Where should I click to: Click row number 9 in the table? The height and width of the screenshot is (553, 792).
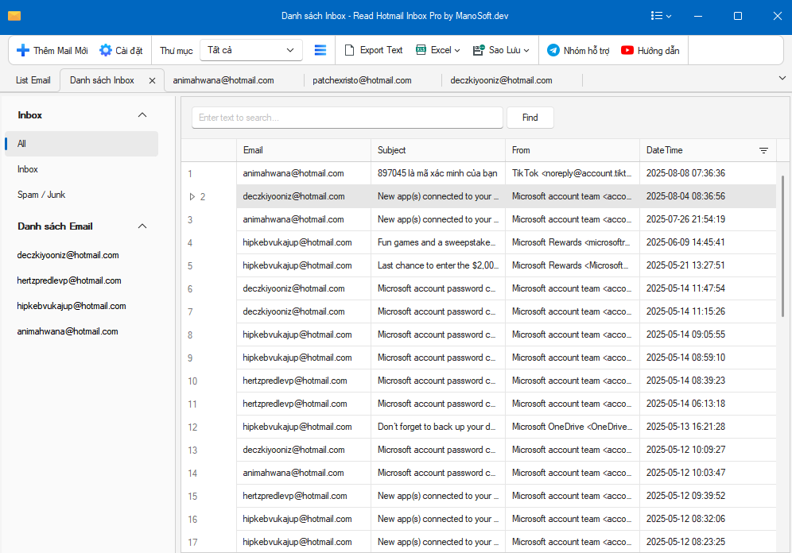pyautogui.click(x=190, y=358)
